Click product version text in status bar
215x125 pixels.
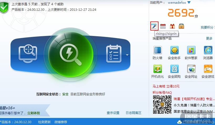coord(16,122)
